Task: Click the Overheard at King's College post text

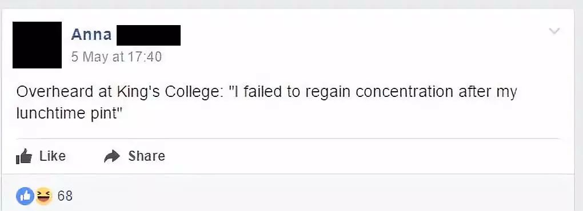Action: click(266, 102)
